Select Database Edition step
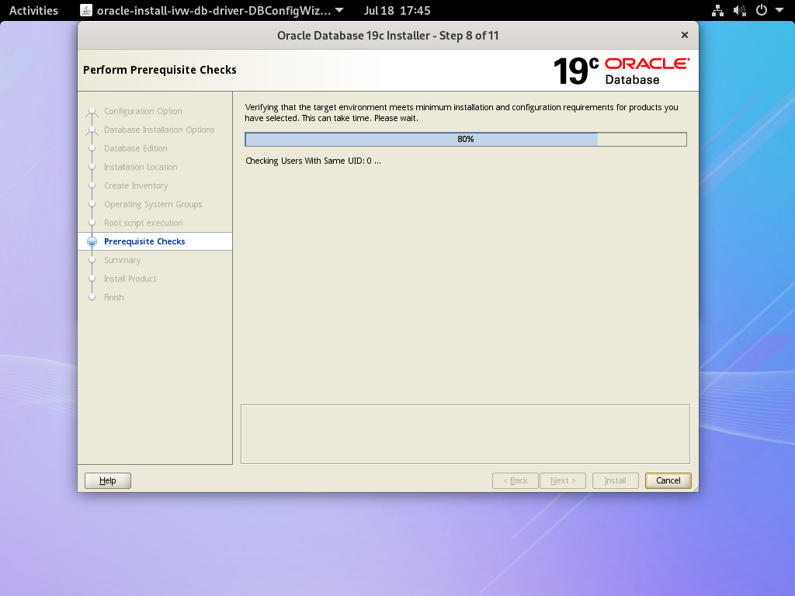 coord(135,148)
